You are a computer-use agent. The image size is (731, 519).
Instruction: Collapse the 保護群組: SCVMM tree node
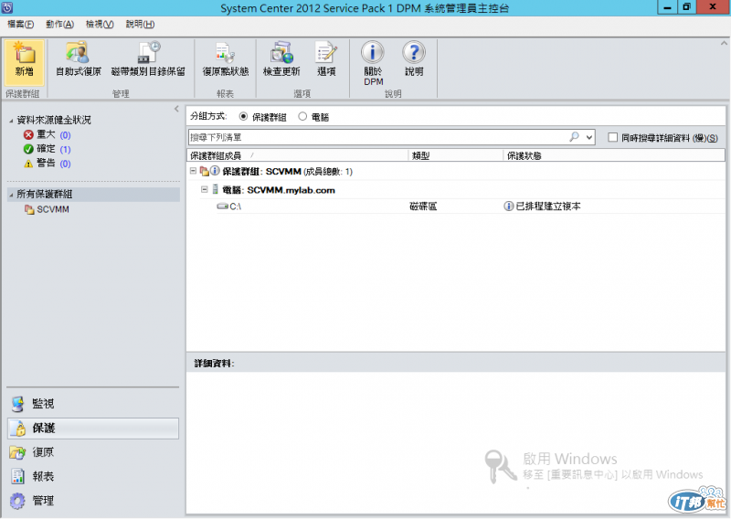coord(193,171)
